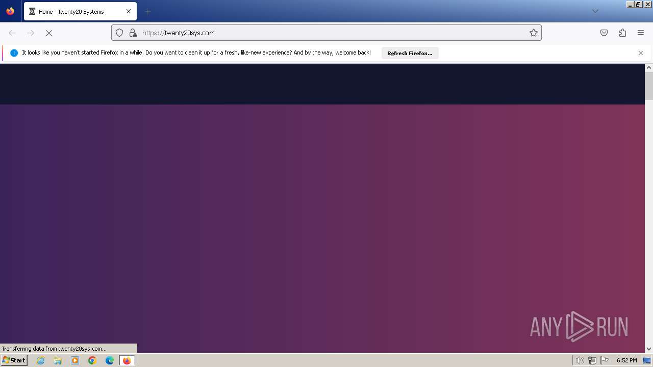Click the Transferring data status text

(x=54, y=349)
